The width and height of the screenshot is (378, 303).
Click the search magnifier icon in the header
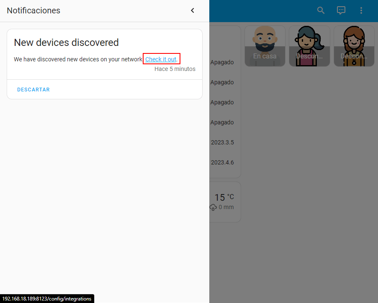click(x=321, y=11)
